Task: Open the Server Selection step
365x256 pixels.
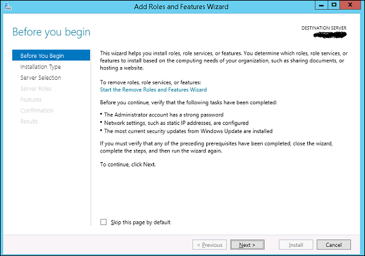Action: pyautogui.click(x=41, y=78)
